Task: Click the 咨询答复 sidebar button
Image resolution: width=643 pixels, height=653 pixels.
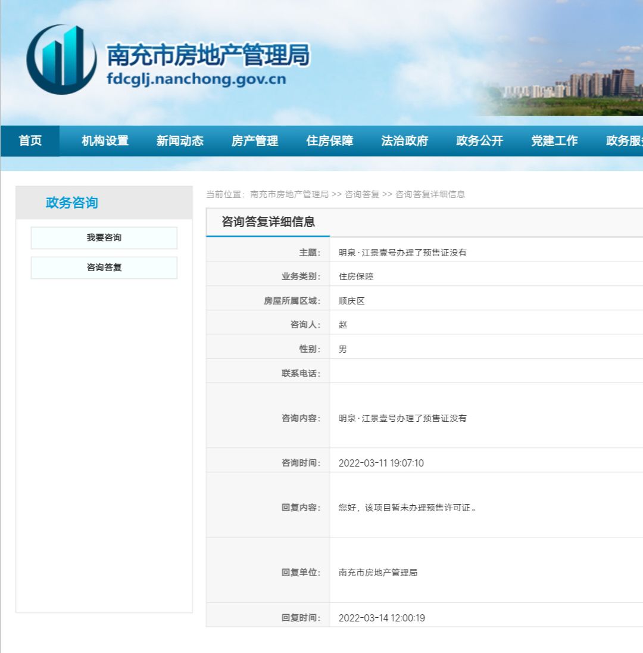Action: 104,268
